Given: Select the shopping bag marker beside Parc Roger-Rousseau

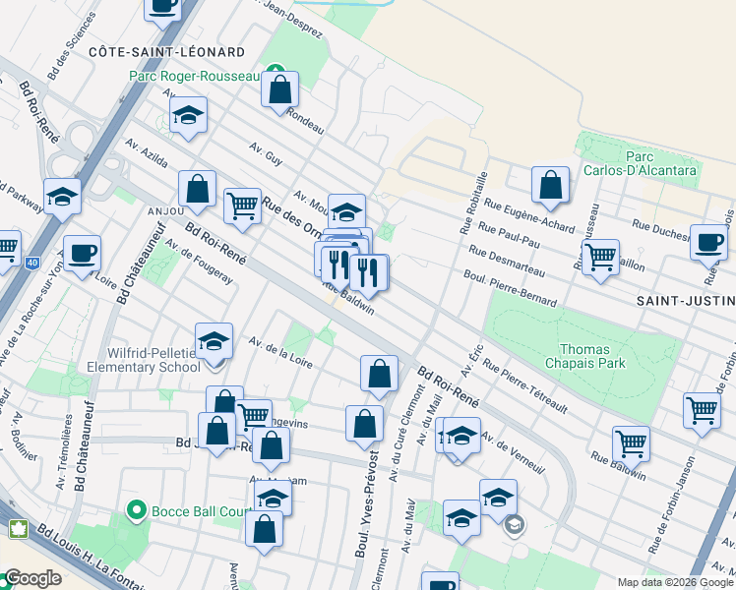Looking at the screenshot, I should (x=279, y=92).
